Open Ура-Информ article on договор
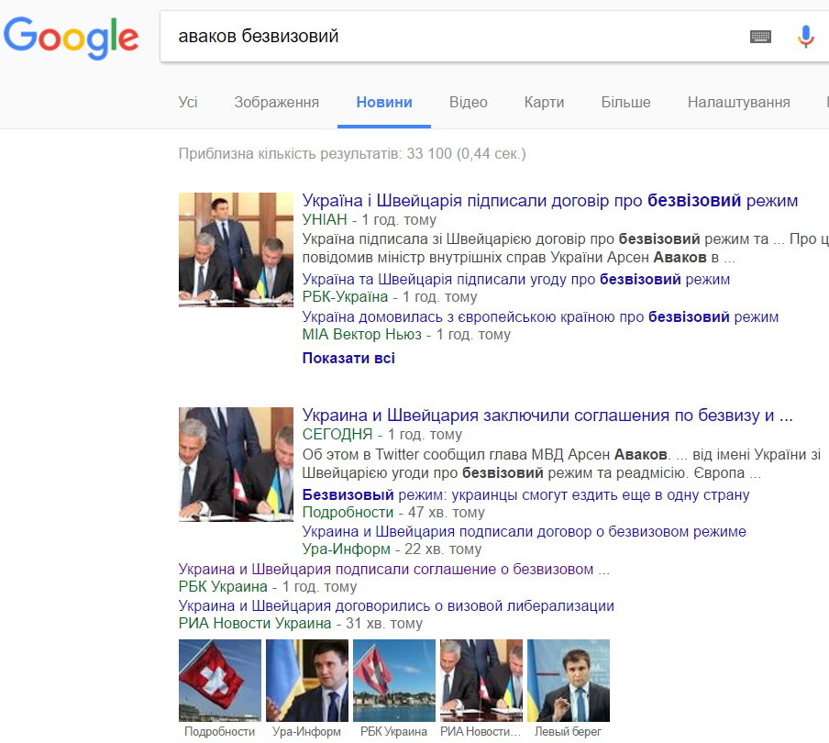This screenshot has height=743, width=829. pos(524,531)
